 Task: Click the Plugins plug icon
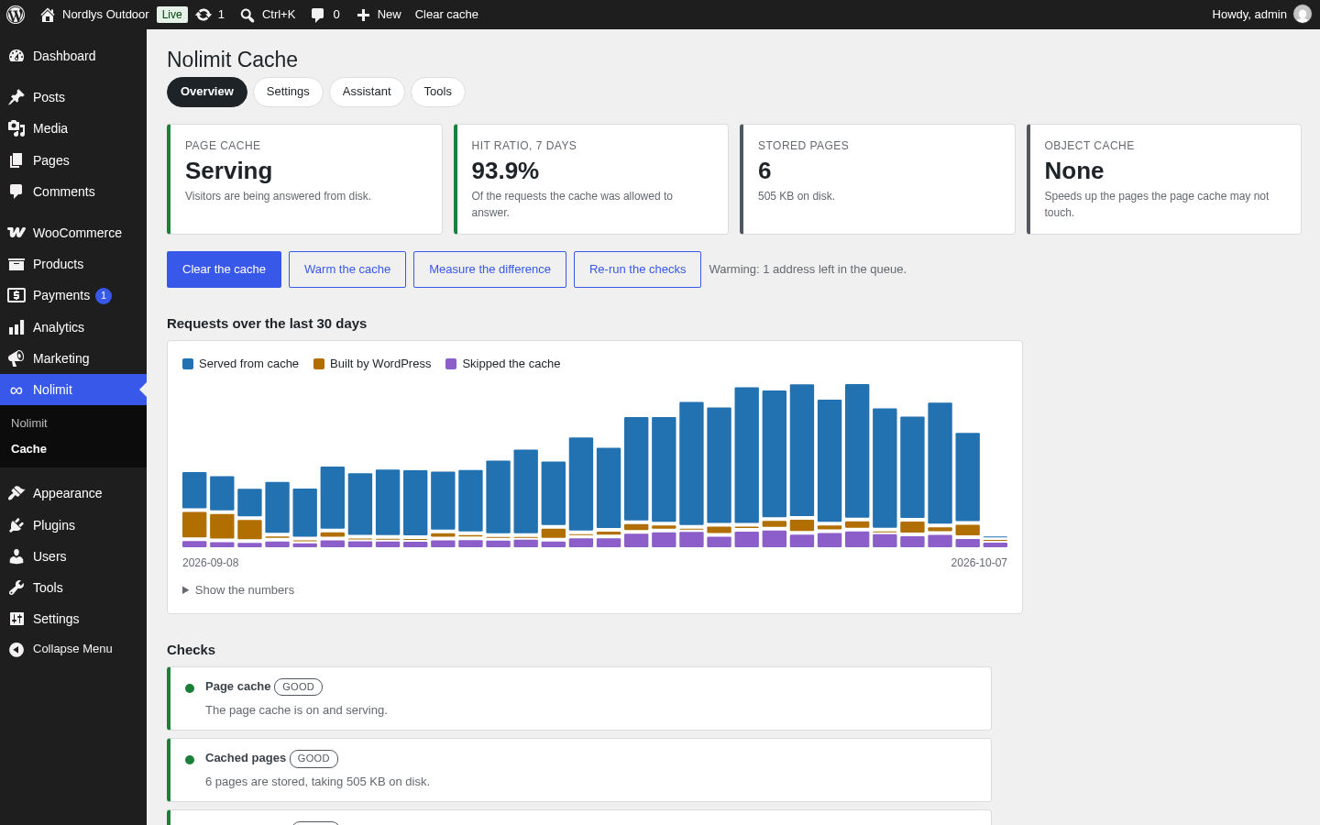click(16, 525)
